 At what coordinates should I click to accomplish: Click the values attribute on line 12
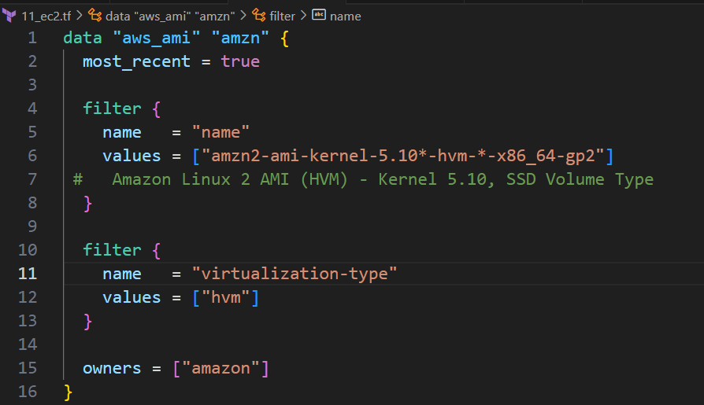point(132,297)
